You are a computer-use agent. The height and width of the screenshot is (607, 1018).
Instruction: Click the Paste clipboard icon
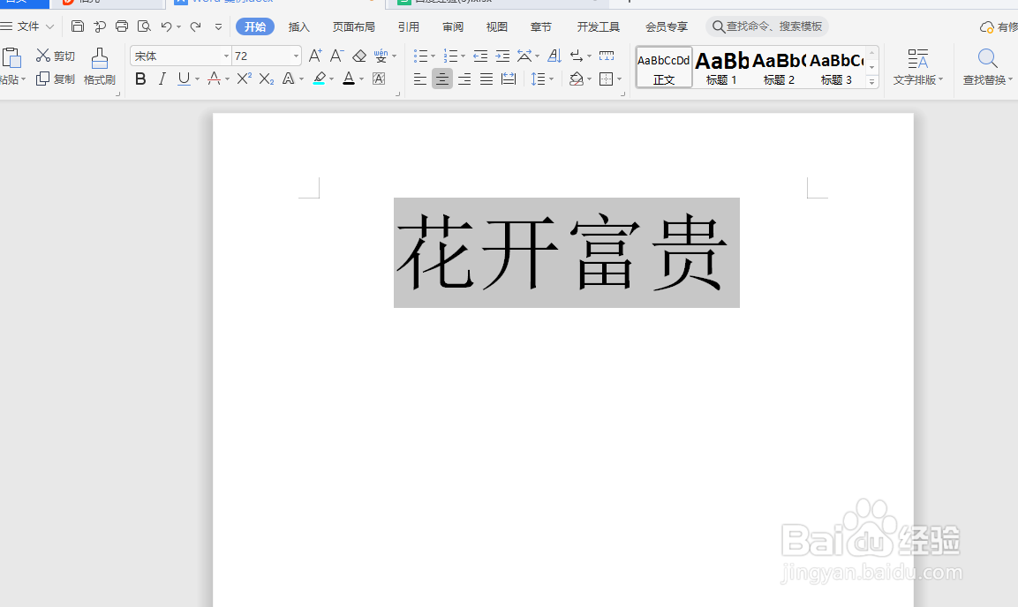(x=11, y=57)
